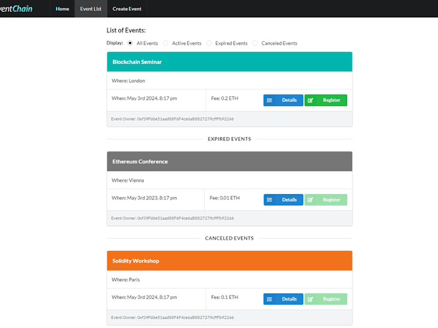Click the 'Where: Paris' text

coord(126,279)
